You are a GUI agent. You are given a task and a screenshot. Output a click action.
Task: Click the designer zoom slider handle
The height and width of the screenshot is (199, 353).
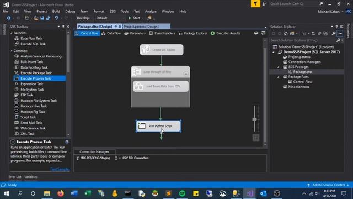coord(255,119)
